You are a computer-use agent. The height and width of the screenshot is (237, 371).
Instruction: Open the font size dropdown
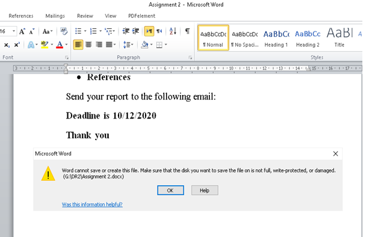pos(14,31)
